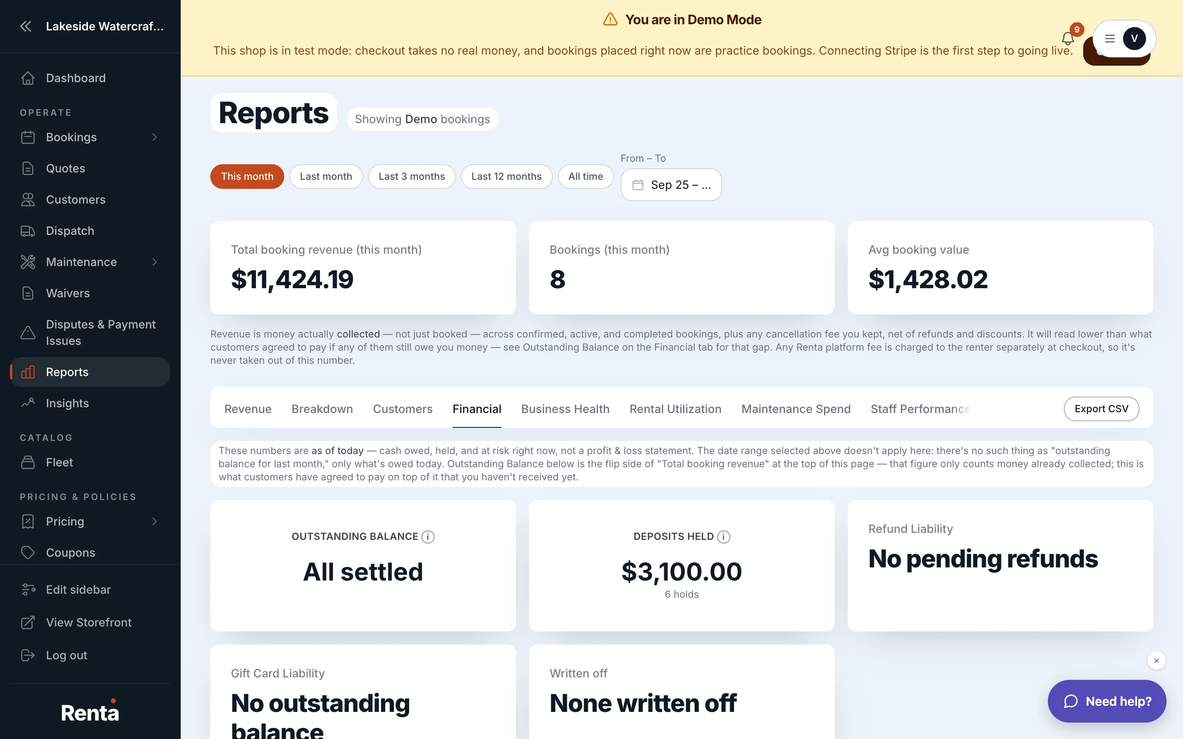
Task: Open the From – To date range picker
Action: click(x=671, y=185)
